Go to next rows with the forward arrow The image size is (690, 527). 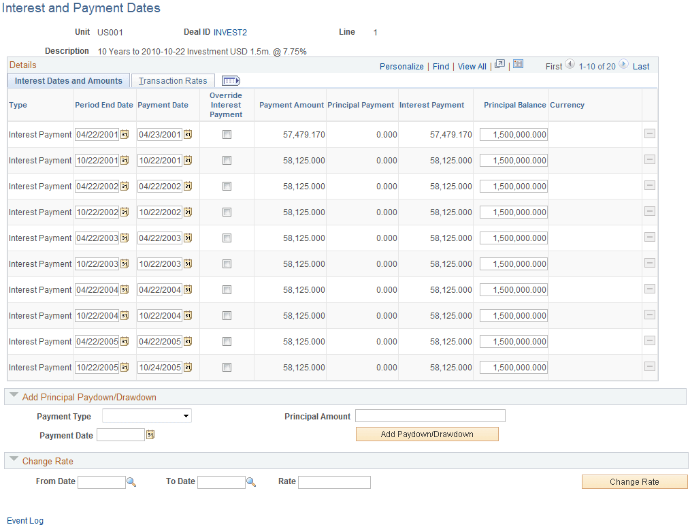(623, 65)
